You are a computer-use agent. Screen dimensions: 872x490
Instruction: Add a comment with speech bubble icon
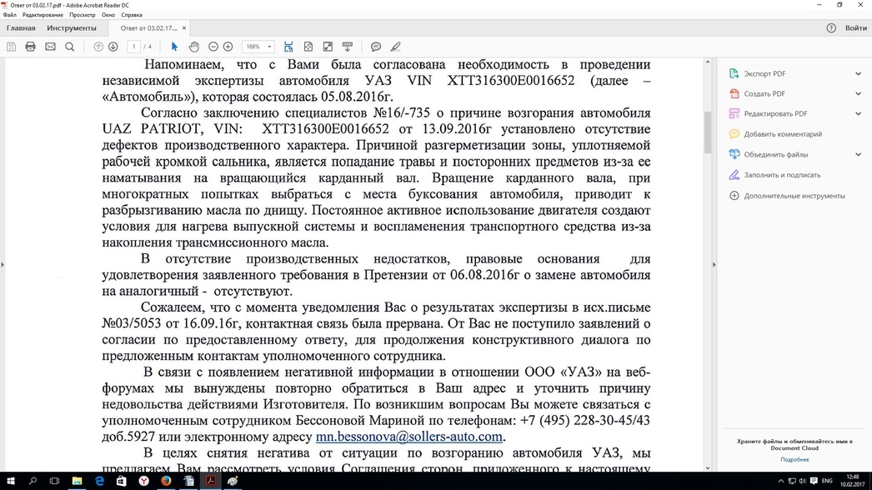376,47
